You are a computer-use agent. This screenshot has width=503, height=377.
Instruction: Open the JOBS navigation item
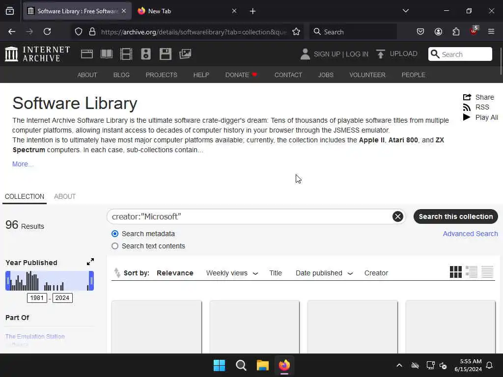326,75
